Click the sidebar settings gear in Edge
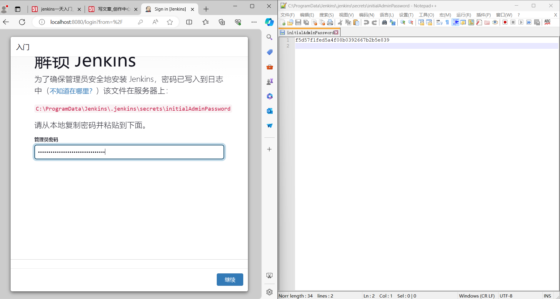Screen dimensions: 560x299 tap(269, 292)
